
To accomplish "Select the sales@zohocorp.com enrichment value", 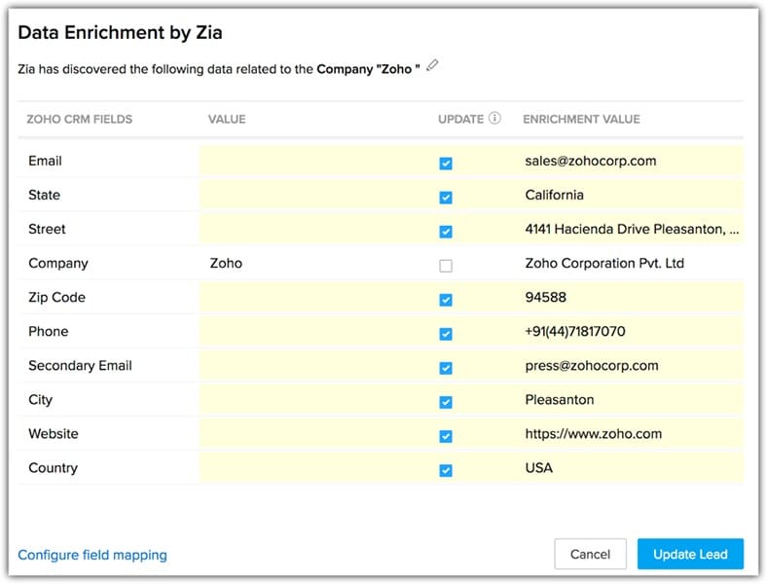I will pyautogui.click(x=591, y=161).
